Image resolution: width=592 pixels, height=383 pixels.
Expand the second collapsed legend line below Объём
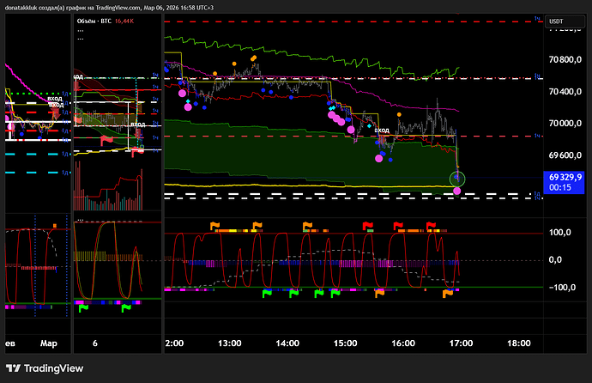81,38
